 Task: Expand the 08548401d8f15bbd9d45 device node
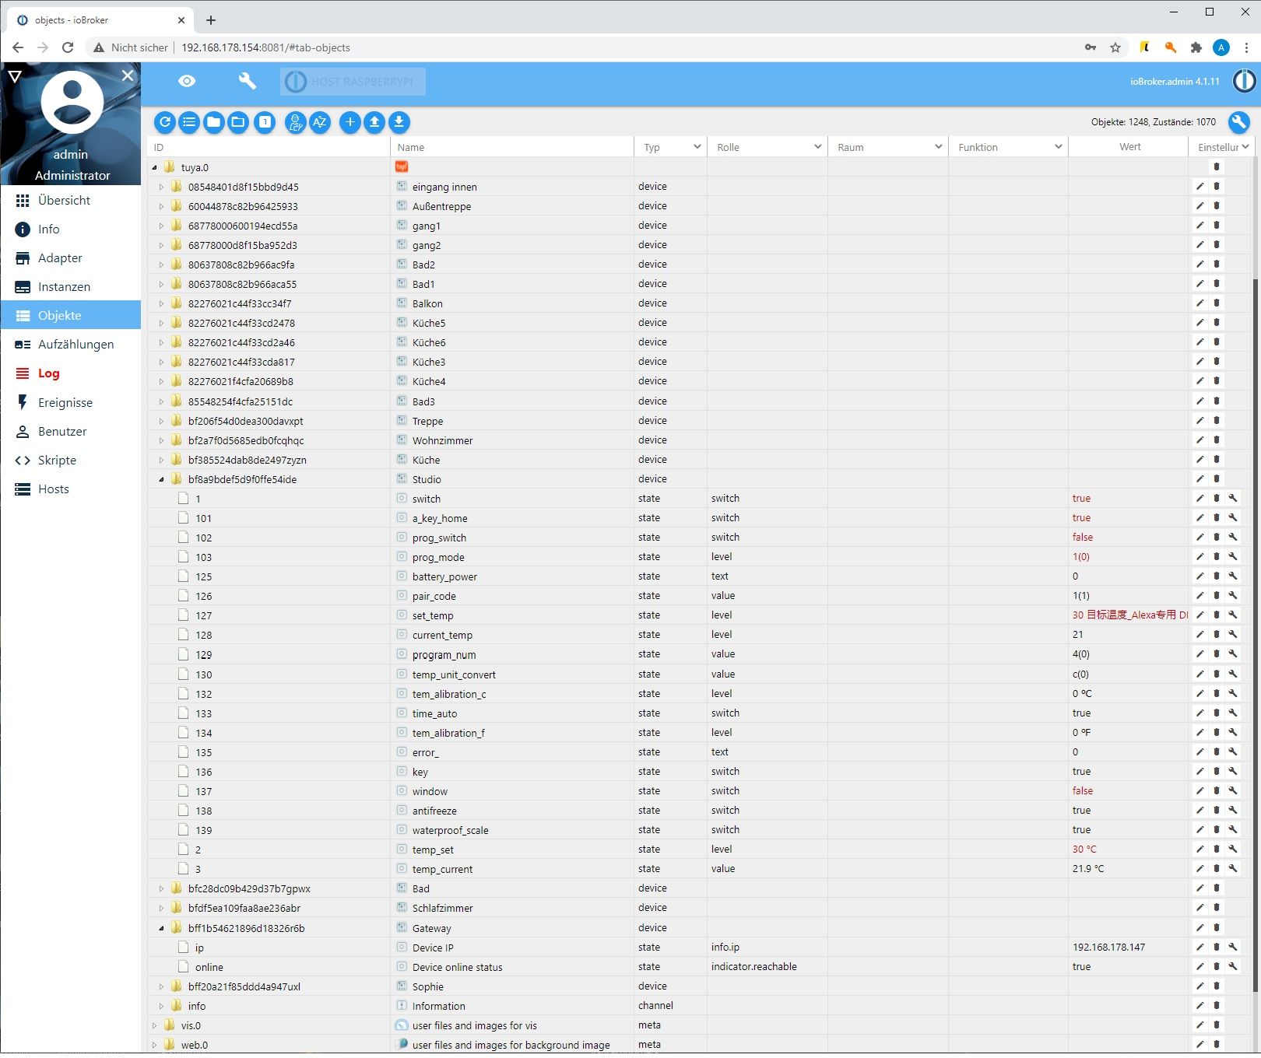point(161,187)
